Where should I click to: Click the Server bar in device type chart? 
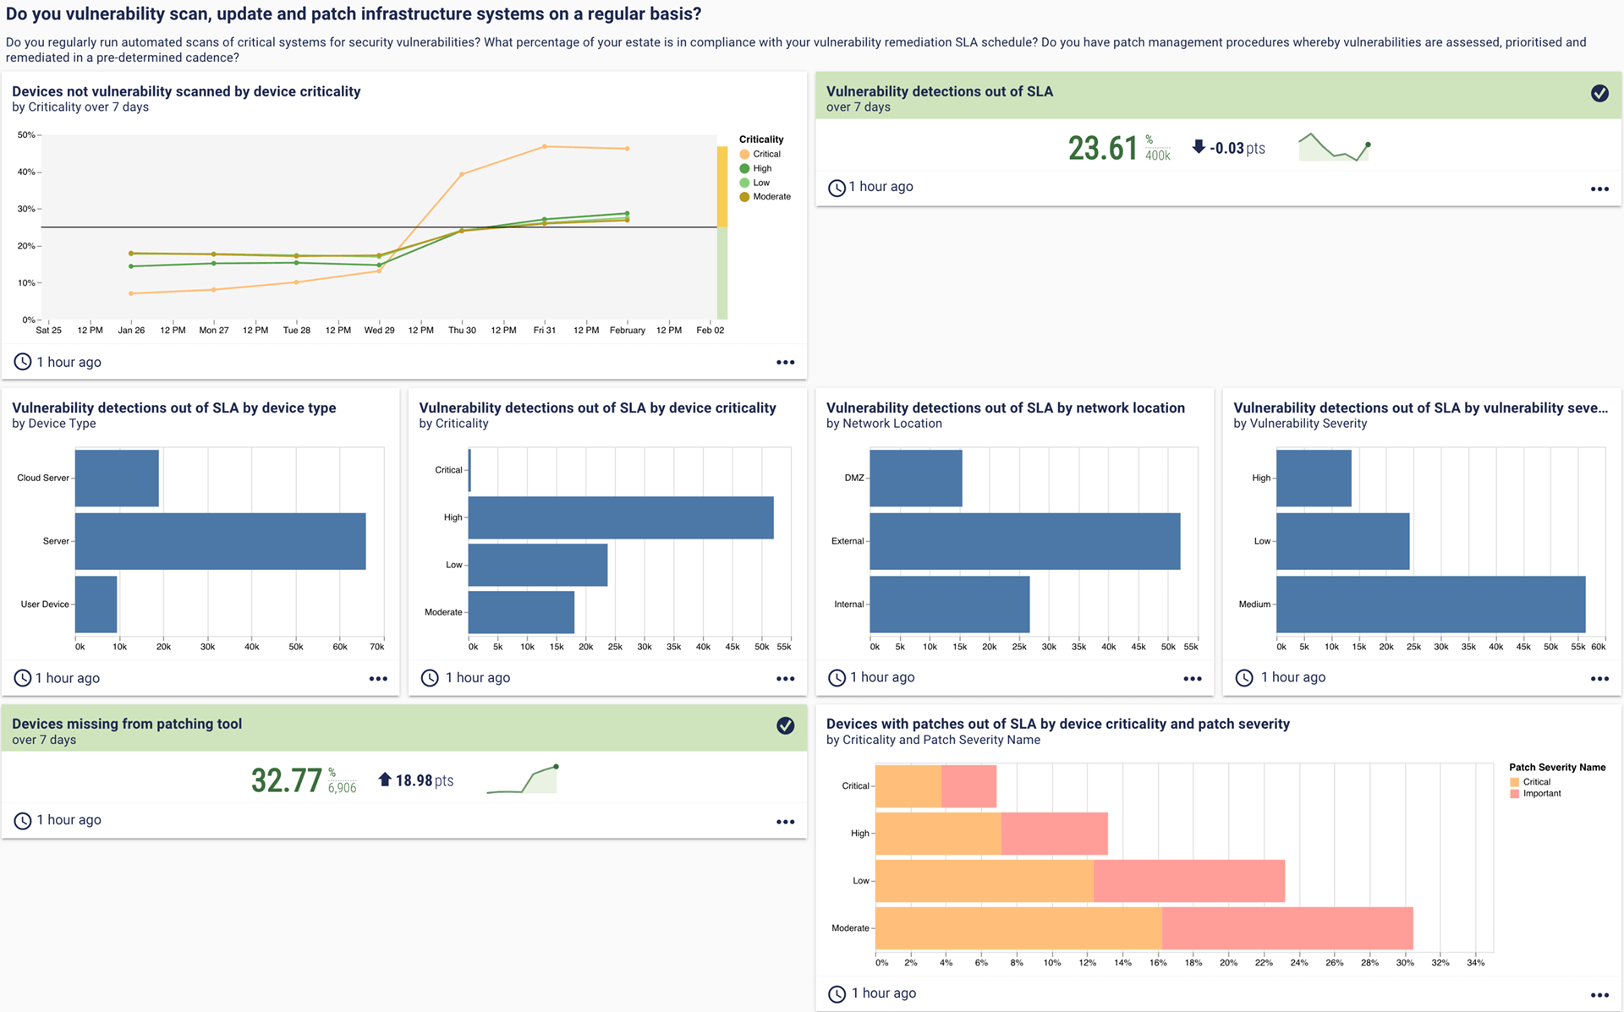(220, 541)
